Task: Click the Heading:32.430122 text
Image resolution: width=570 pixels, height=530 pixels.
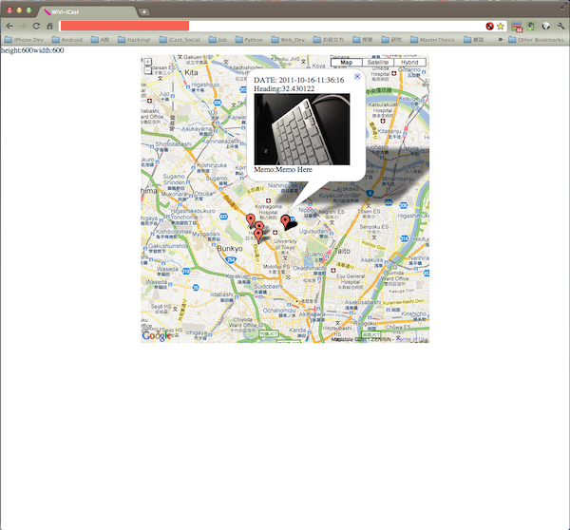Action: click(x=284, y=88)
